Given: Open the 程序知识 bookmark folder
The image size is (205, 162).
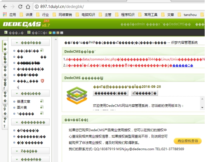Looking at the screenshot, I should 125,14.
